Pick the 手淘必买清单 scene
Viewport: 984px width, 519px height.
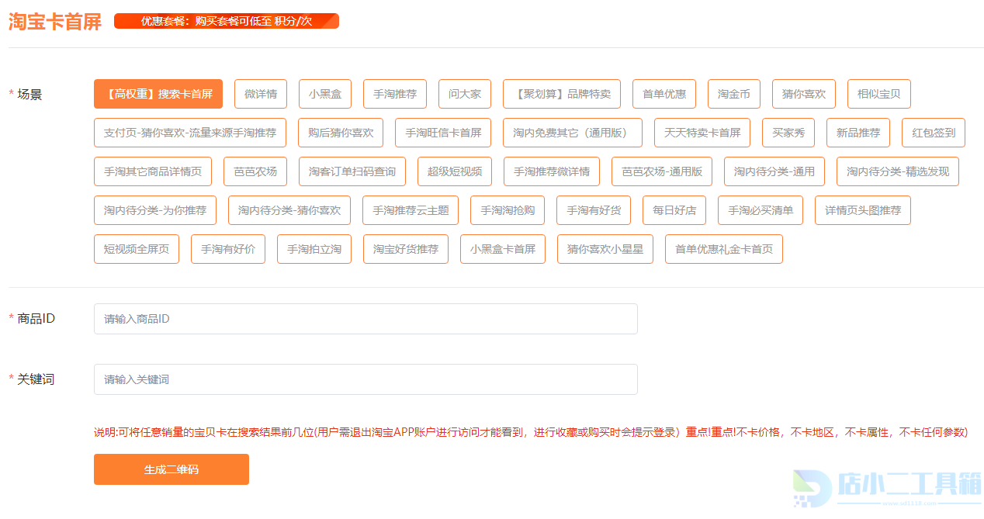point(761,210)
